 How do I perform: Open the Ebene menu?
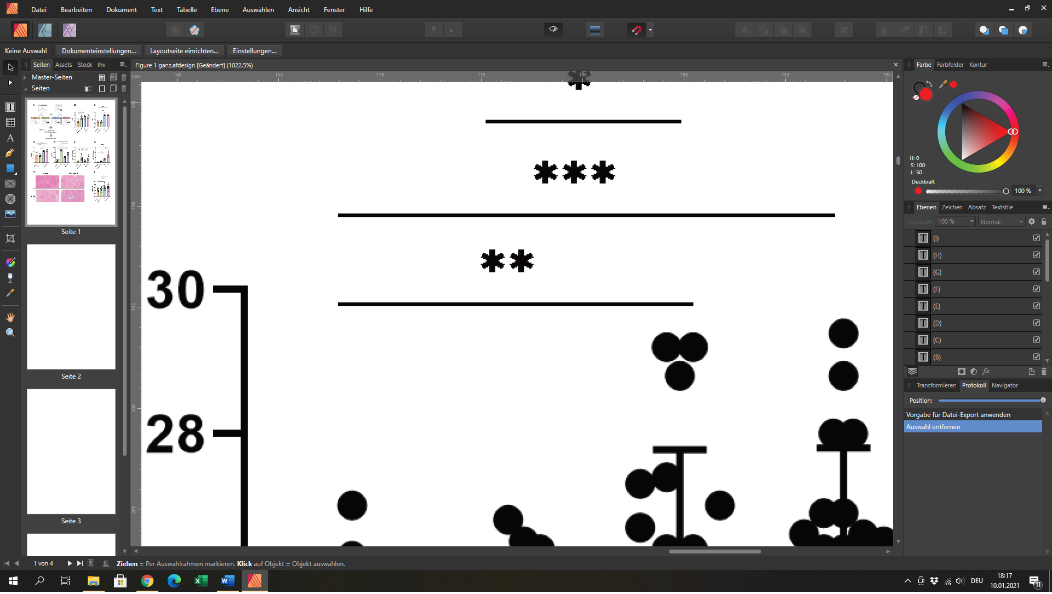pyautogui.click(x=220, y=10)
